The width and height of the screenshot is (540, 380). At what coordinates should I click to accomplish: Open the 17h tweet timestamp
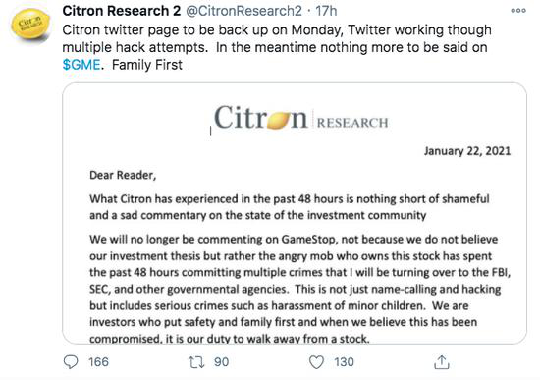click(327, 11)
